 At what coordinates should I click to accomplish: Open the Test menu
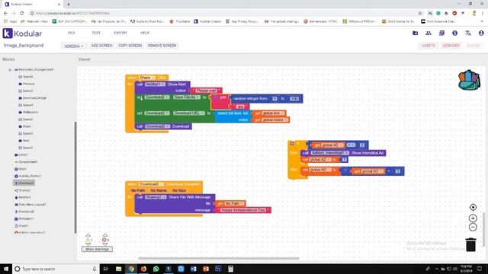click(96, 33)
